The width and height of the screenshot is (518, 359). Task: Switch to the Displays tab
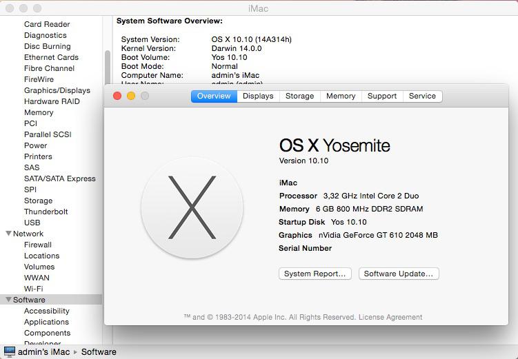(258, 96)
